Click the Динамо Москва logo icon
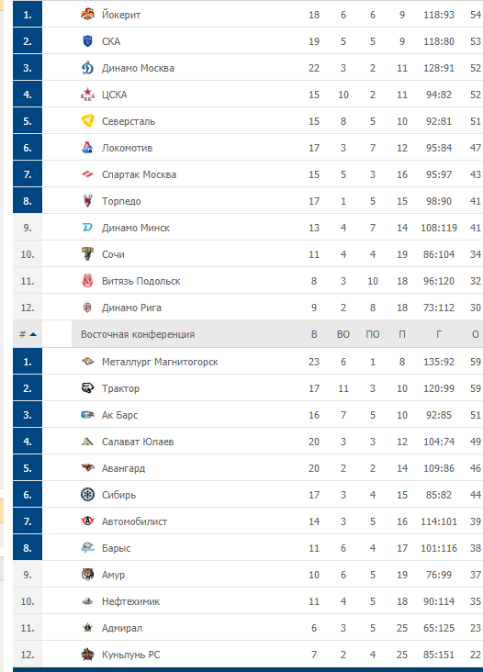 (x=87, y=68)
